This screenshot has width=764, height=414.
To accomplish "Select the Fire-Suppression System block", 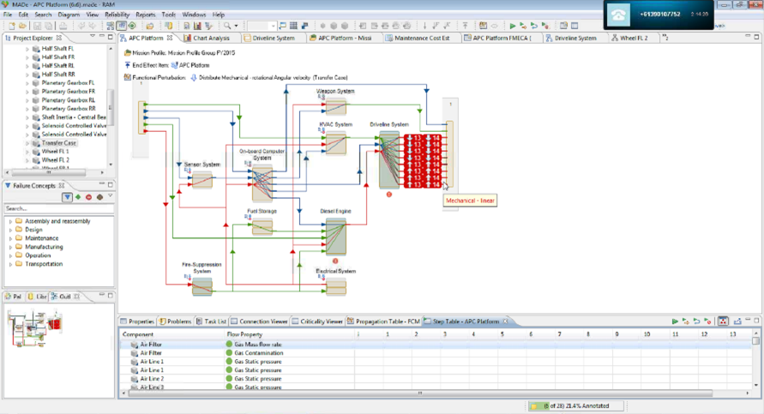I will [x=202, y=285].
